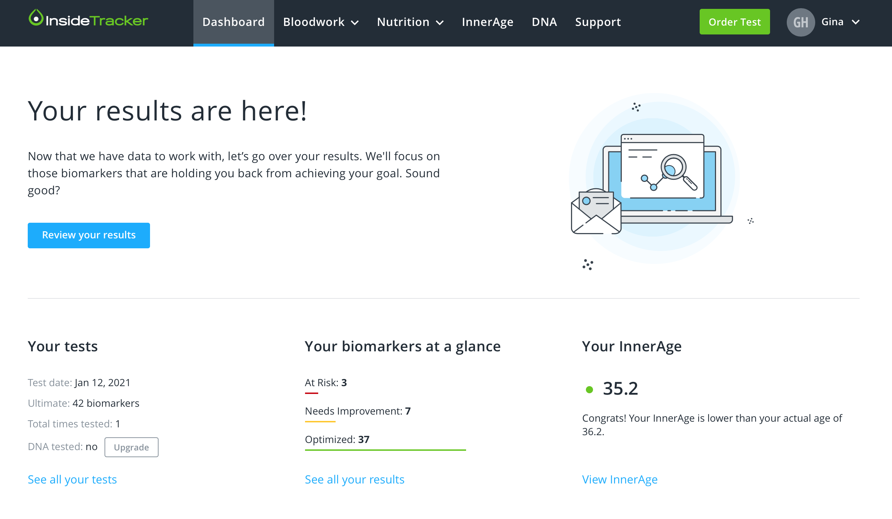Screen dimensions: 892x519
Task: Click the green InnerAge status dot
Action: 589,390
